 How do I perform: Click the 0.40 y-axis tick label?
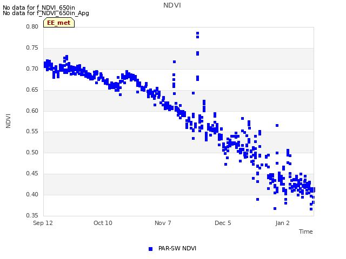pos(32,194)
